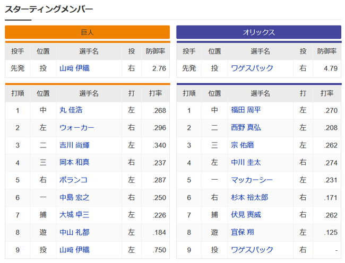
Task: Click 先発 cell in 巨人 pitcher row
Action: coord(18,68)
